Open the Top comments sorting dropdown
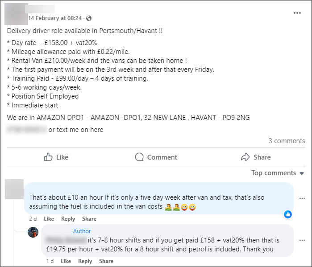Image resolution: width=312 pixels, height=267 pixels. 278,173
